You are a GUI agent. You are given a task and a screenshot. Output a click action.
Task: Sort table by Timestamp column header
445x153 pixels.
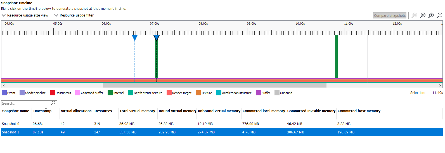point(42,111)
